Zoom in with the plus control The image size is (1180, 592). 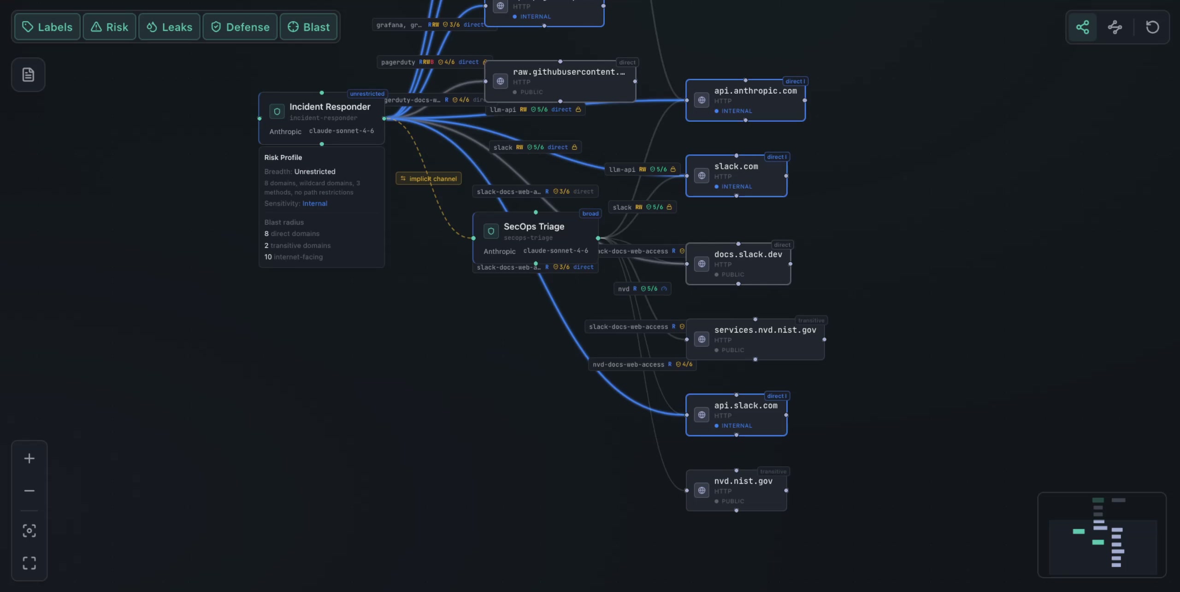point(29,458)
